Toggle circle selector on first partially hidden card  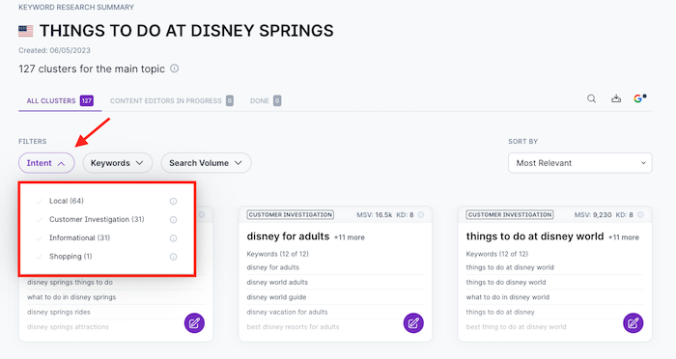pyautogui.click(x=201, y=214)
